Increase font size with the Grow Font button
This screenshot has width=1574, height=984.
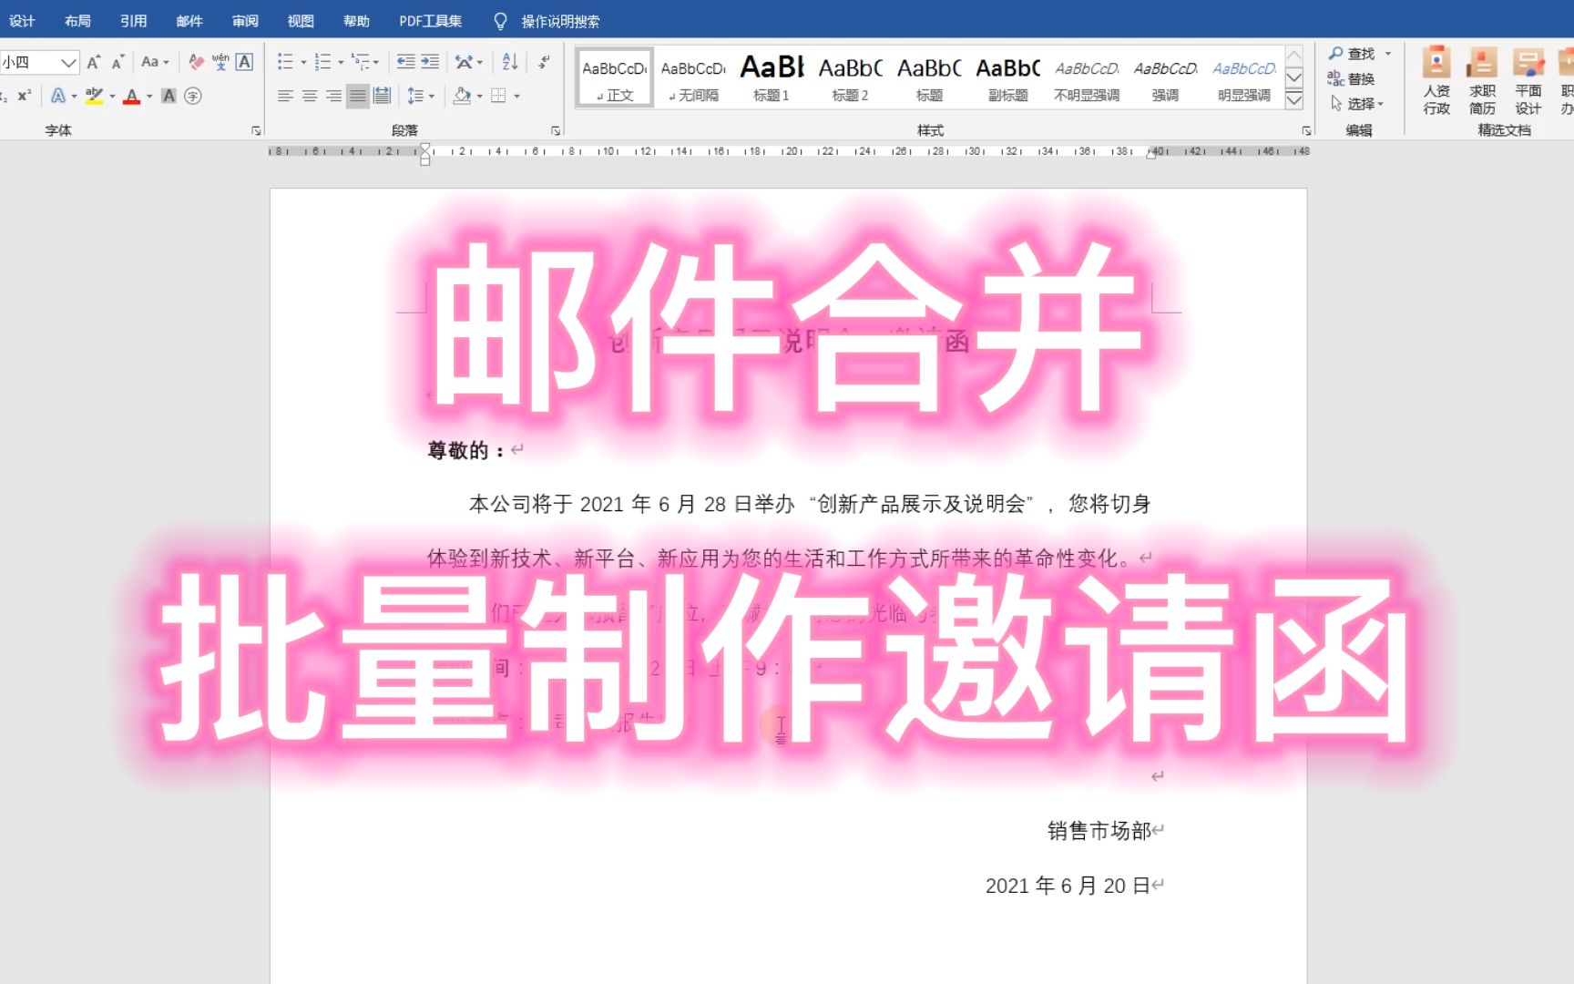click(93, 62)
